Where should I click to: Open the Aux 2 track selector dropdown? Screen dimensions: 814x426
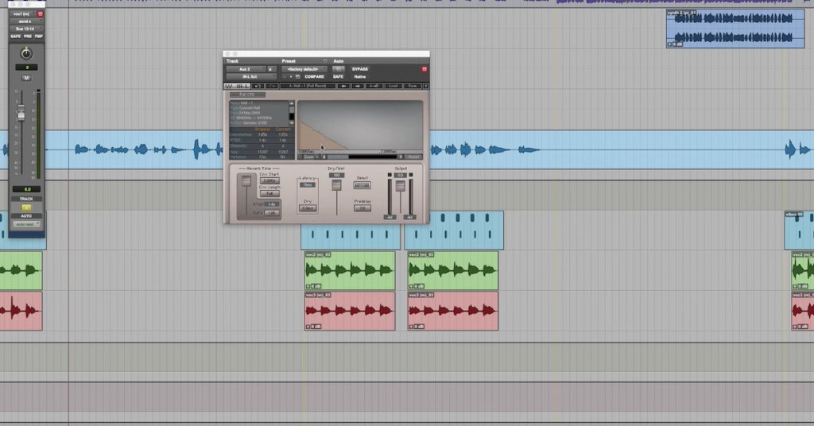point(246,69)
